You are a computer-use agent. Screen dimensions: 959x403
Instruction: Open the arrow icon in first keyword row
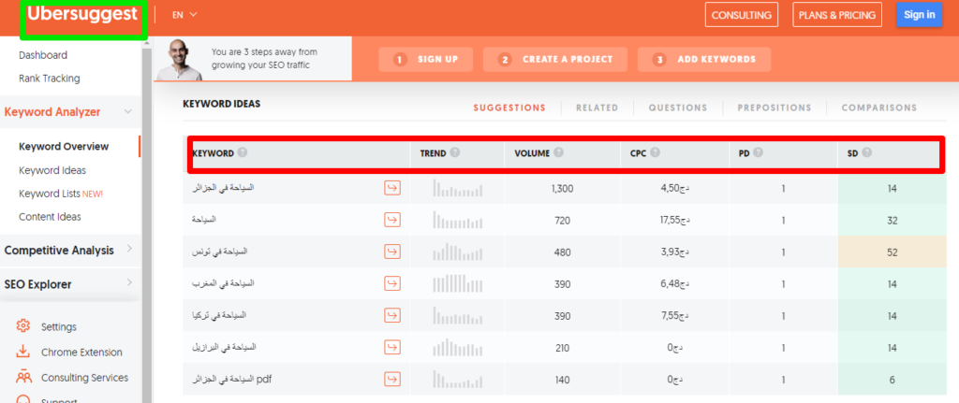(x=392, y=189)
